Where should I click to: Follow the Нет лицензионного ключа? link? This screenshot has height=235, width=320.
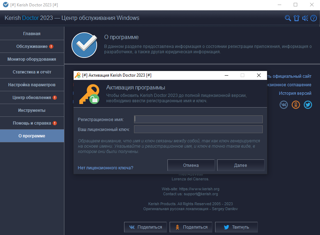point(106,168)
